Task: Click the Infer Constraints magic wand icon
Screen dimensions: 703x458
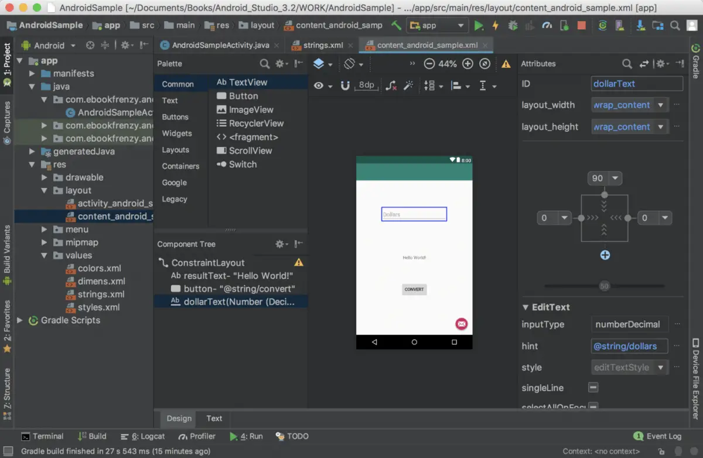Action: [408, 86]
